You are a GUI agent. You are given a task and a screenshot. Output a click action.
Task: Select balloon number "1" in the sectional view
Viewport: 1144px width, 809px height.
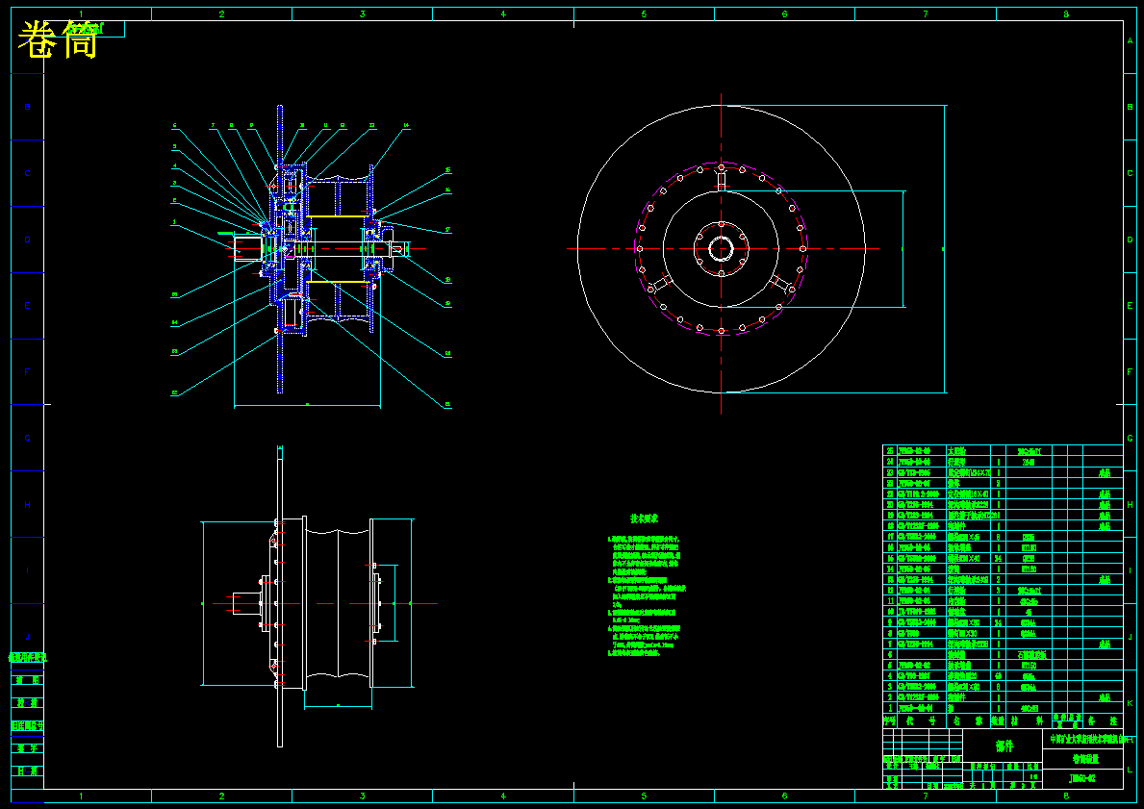174,222
